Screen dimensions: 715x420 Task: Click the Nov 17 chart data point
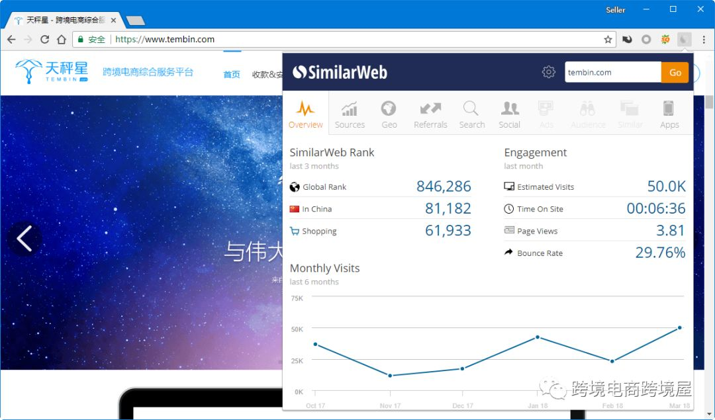pos(390,376)
